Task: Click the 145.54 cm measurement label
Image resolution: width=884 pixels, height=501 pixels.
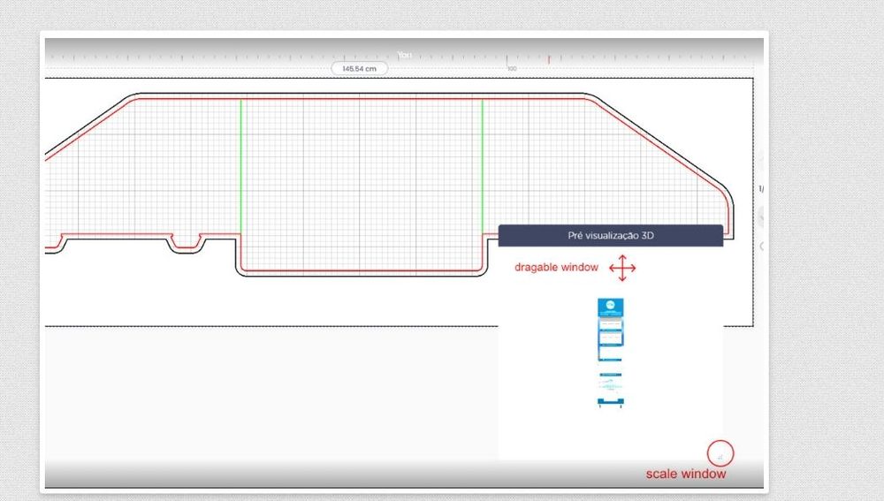Action: tap(359, 68)
